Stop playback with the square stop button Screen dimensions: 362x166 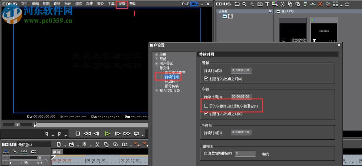(78, 134)
